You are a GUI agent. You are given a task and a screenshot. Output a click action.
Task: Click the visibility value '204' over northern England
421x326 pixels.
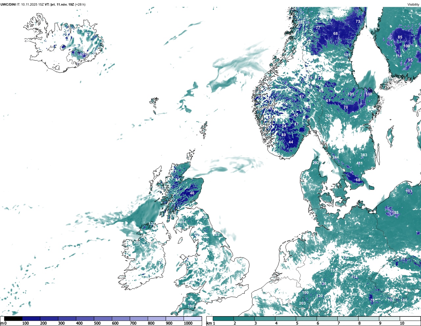(183, 222)
